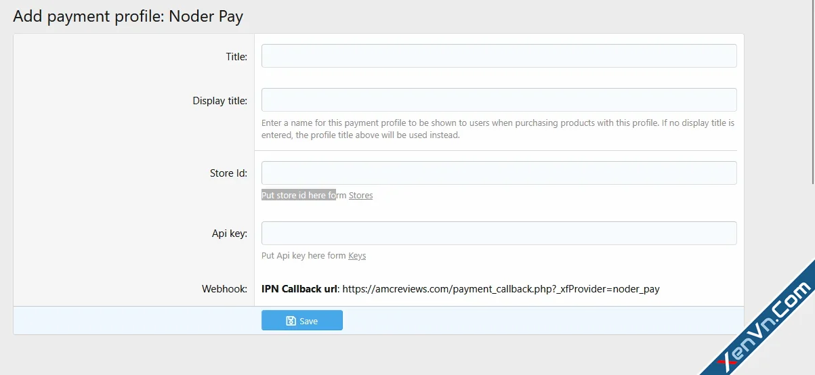Open the Keys link
This screenshot has height=375, width=815.
357,256
